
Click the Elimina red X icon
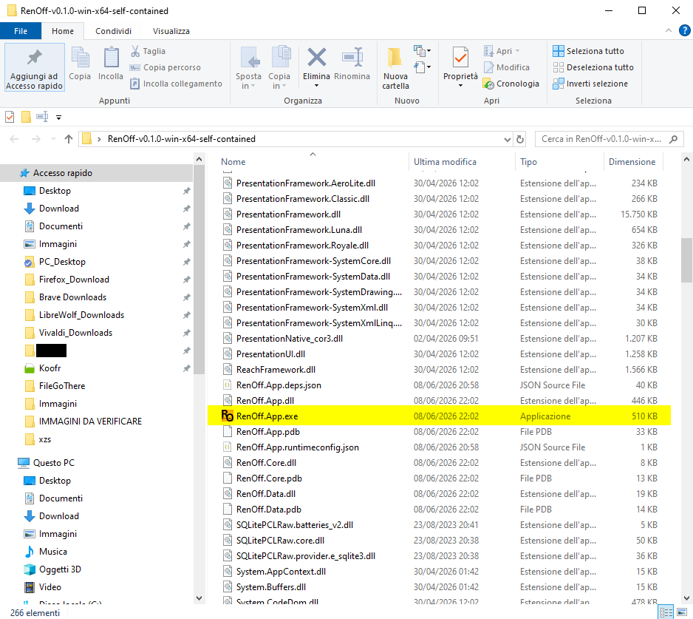(x=316, y=57)
